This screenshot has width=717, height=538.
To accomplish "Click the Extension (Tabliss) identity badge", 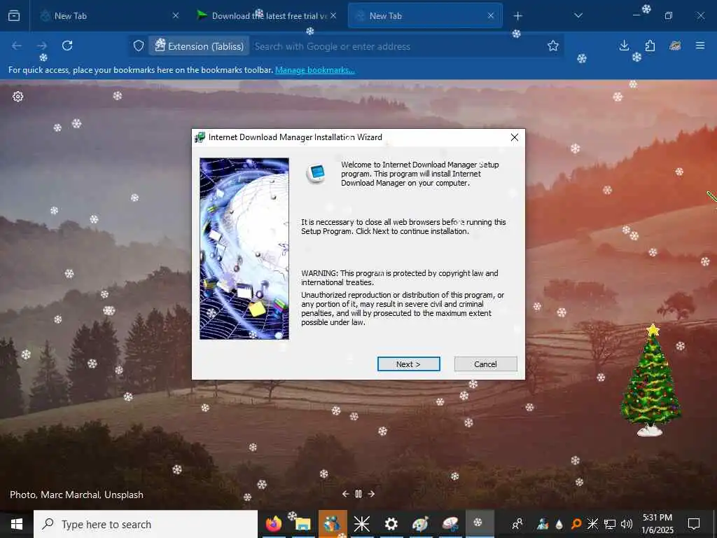I will point(199,46).
